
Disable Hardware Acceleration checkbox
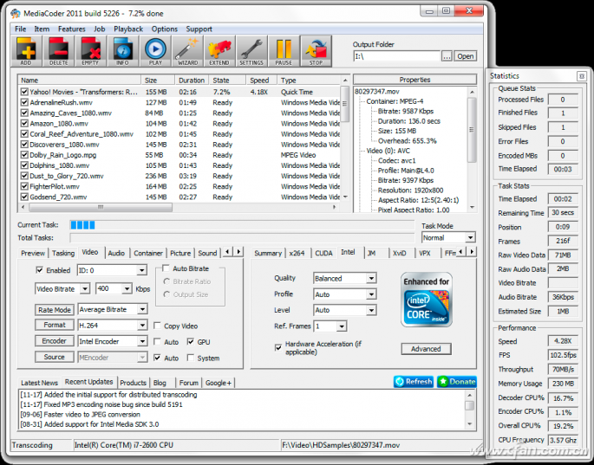278,346
